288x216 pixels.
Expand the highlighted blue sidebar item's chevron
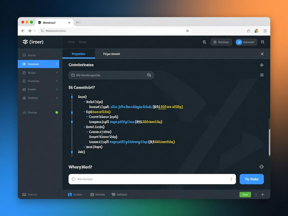click(x=57, y=64)
